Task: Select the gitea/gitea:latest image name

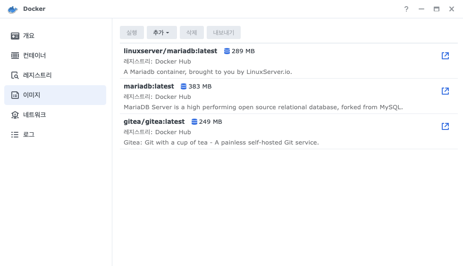Action: (154, 121)
